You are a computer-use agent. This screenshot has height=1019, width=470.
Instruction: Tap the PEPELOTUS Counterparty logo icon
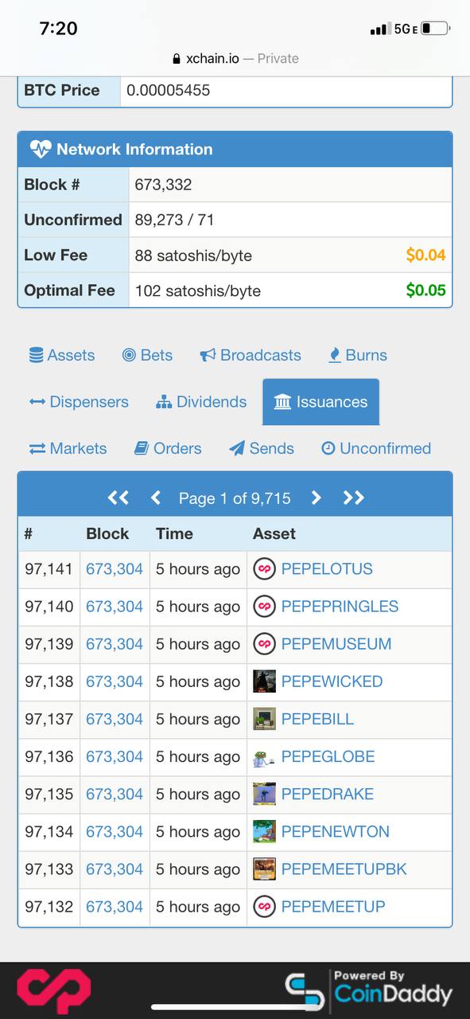pyautogui.click(x=264, y=569)
